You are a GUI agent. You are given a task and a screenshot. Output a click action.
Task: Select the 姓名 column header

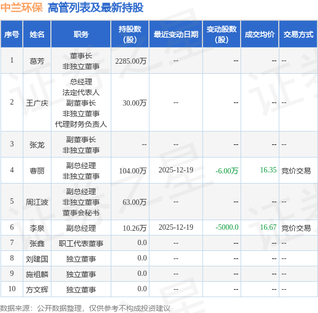pyautogui.click(x=37, y=34)
